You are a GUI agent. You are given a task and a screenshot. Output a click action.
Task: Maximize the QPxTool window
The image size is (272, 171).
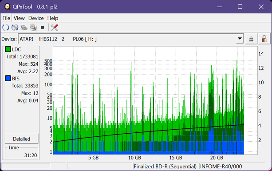[x=240, y=7]
